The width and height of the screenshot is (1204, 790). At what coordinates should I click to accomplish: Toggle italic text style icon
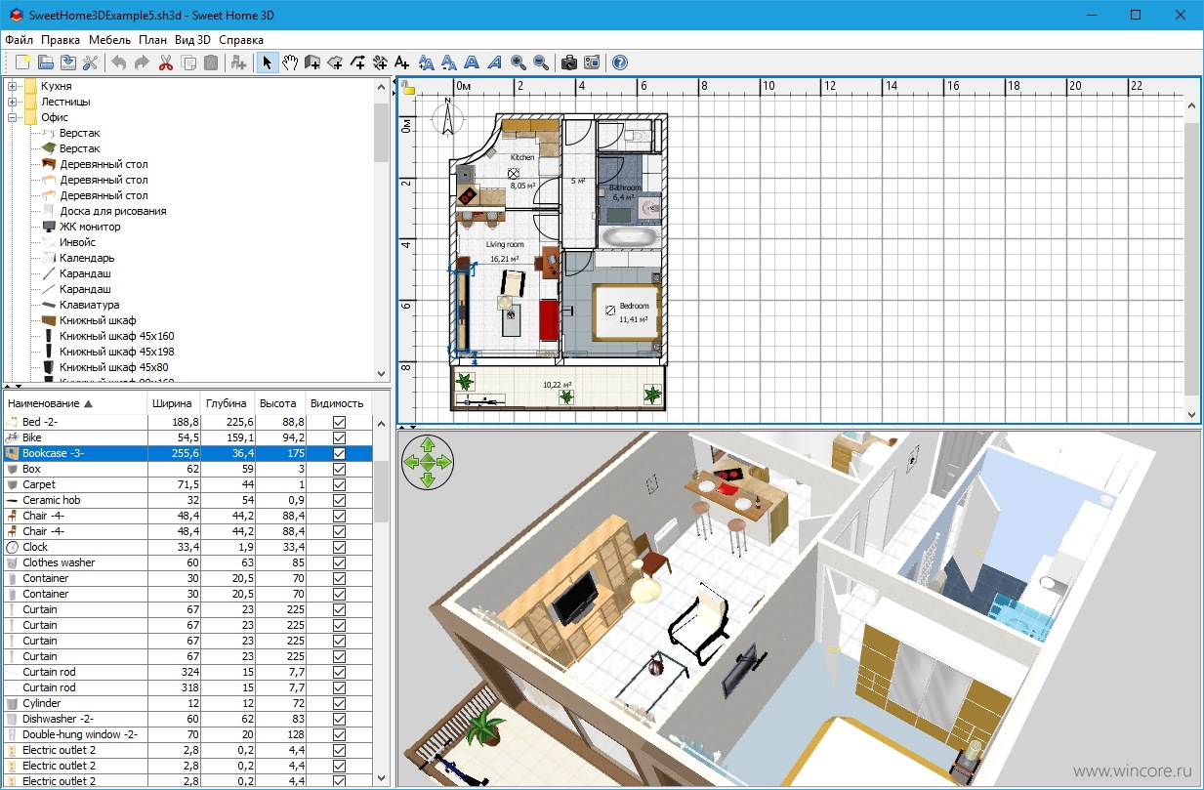(494, 62)
